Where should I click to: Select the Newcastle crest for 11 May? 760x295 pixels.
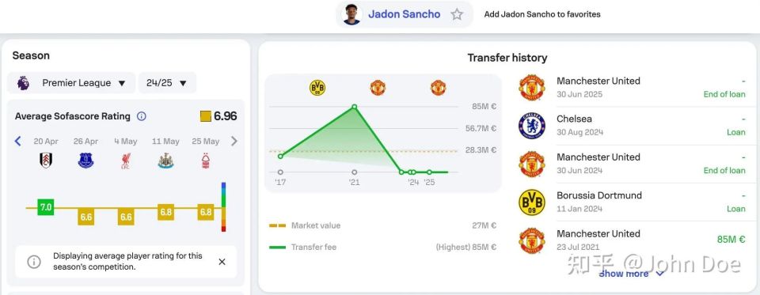click(x=165, y=161)
